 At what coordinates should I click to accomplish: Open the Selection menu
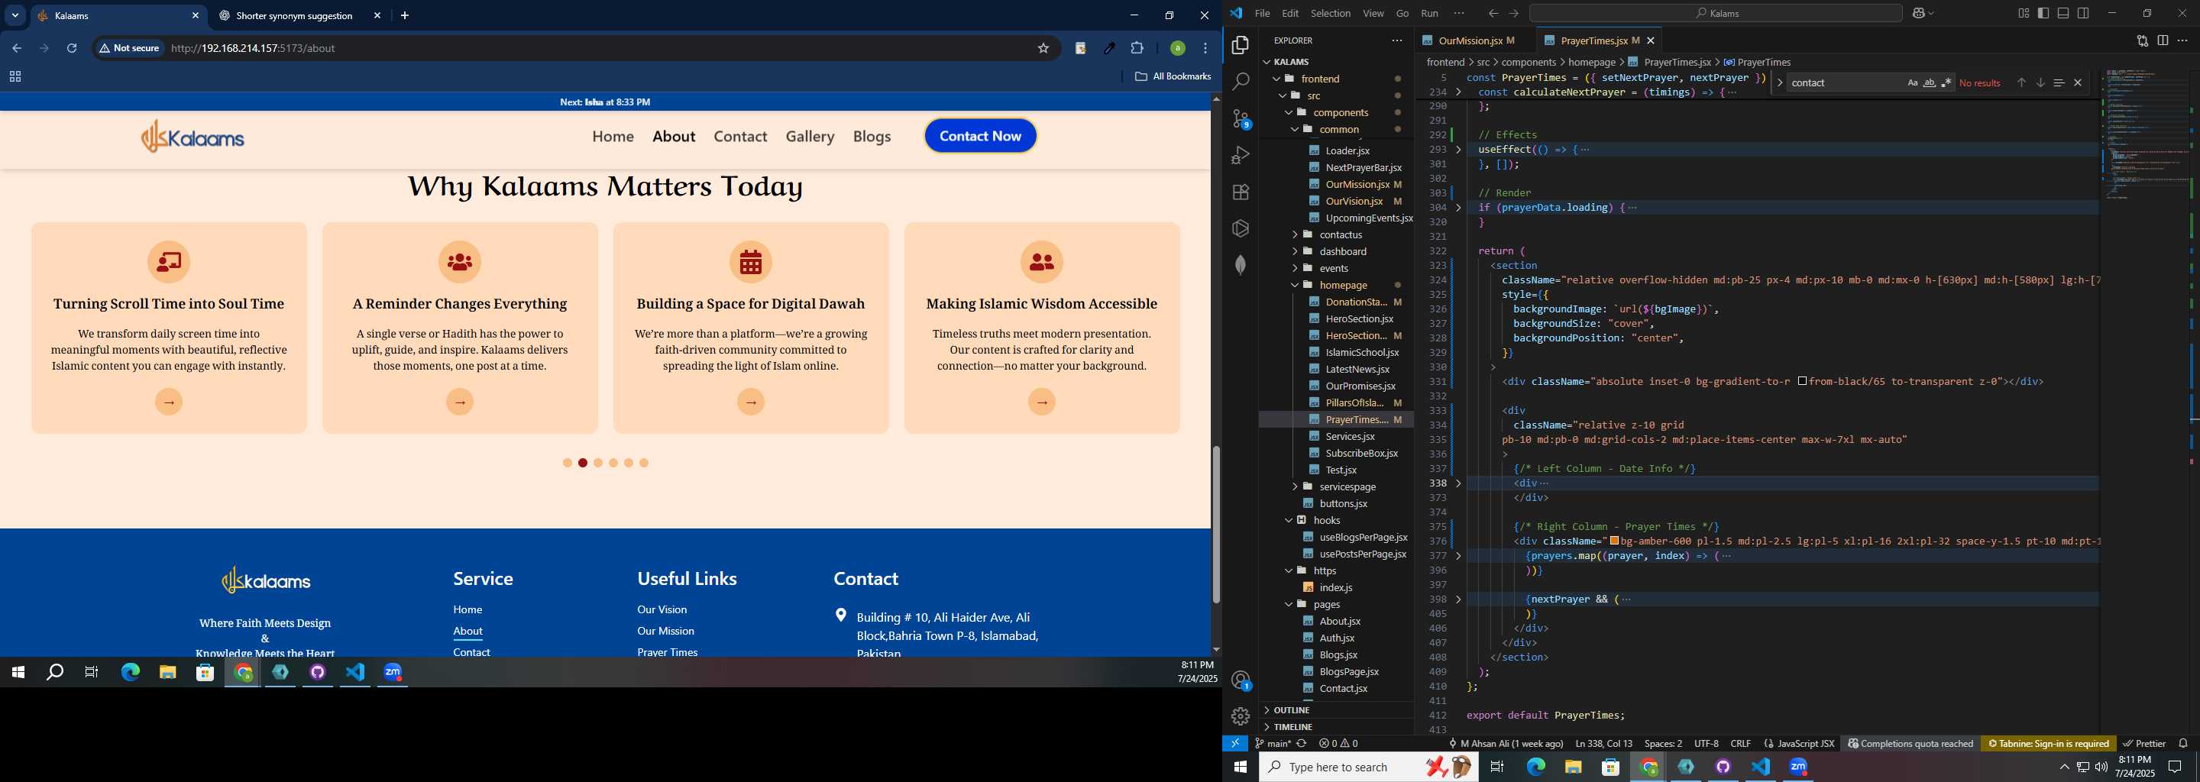tap(1330, 13)
